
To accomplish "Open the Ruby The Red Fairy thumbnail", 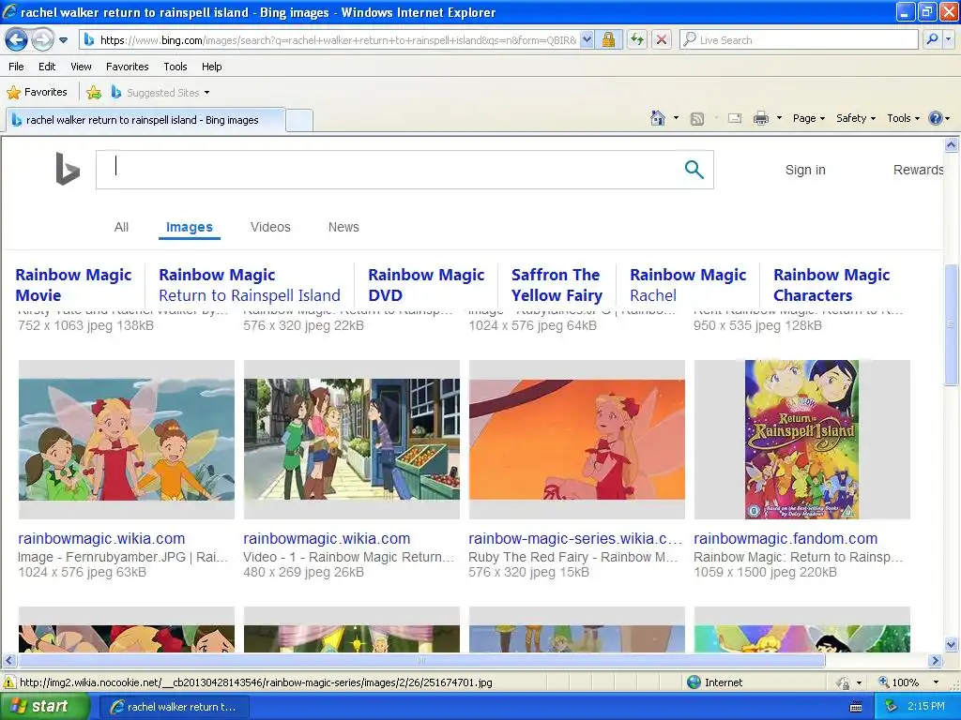I will coord(577,440).
